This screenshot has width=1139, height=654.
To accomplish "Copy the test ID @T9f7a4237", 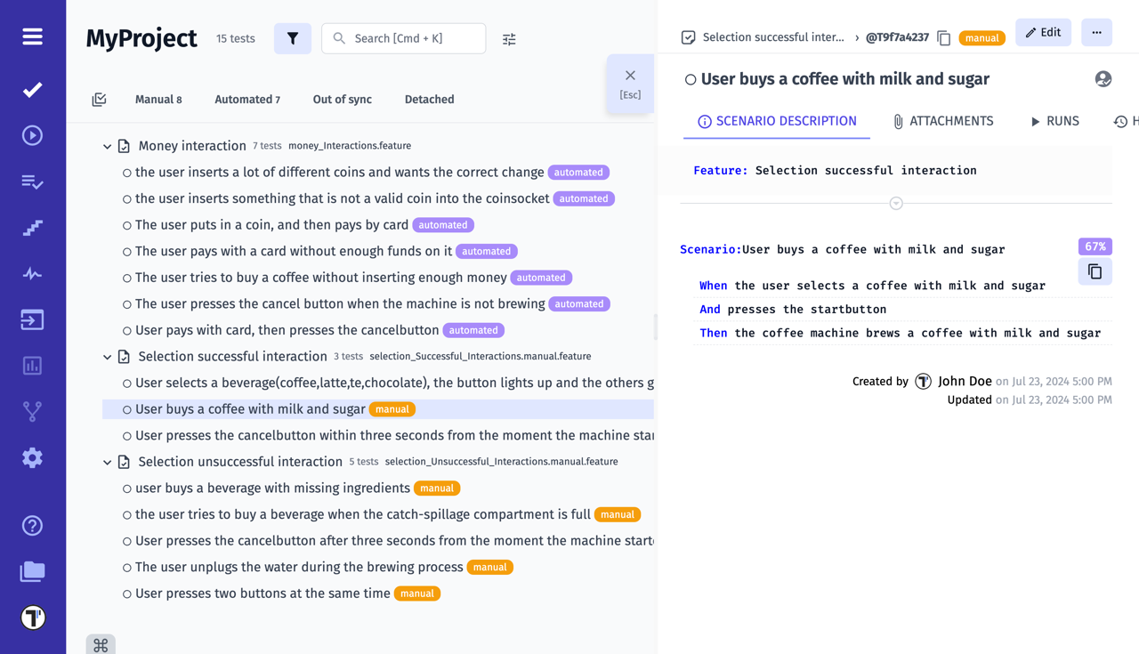I will tap(943, 37).
